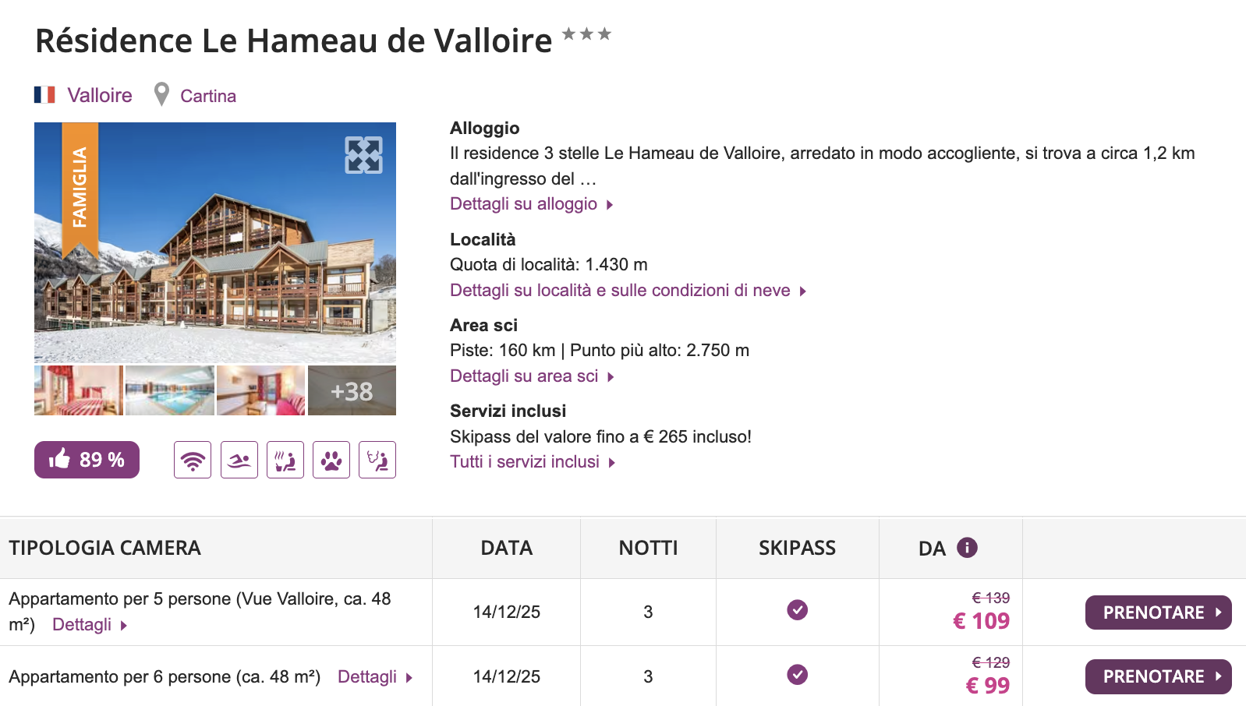This screenshot has height=706, width=1246.
Task: Expand the main photo to fullscreen
Action: point(363,155)
